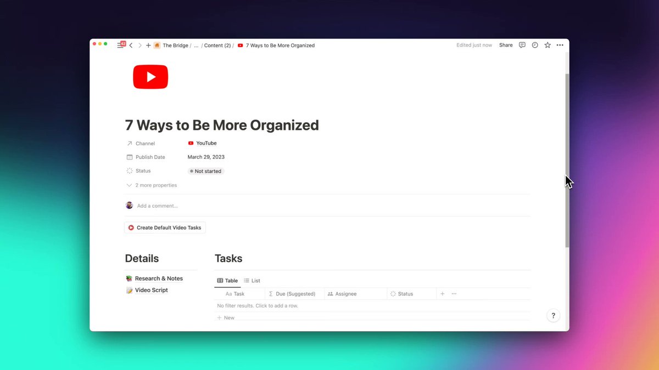Screen dimensions: 659x370
Task: Open the Video Script page
Action: click(147, 290)
